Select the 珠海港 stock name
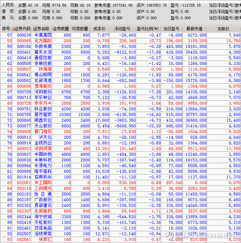Viewport: 241px width, 243px height. [x=45, y=69]
